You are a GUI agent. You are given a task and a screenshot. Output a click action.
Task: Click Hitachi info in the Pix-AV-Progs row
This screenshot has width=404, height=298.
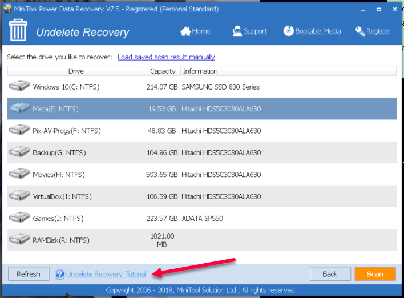221,131
